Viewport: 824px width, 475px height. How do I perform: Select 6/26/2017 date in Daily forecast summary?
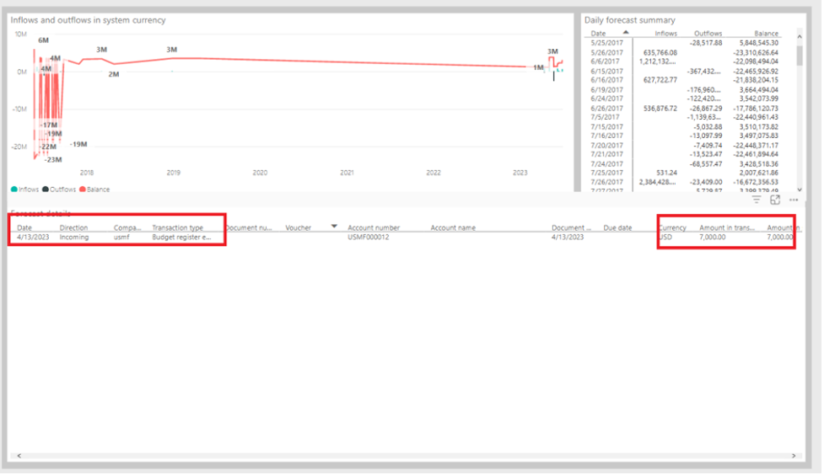click(x=607, y=108)
